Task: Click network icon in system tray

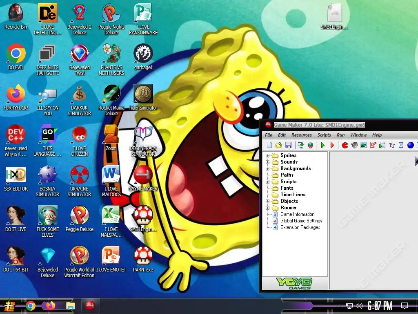Action: click(349, 306)
